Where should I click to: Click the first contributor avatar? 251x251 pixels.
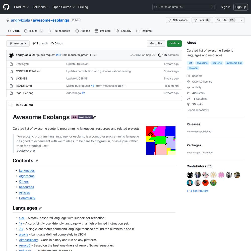pyautogui.click(x=190, y=175)
